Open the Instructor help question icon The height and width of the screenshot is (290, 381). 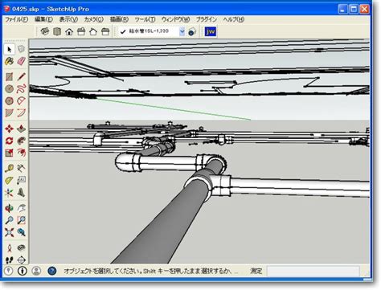coord(52,271)
